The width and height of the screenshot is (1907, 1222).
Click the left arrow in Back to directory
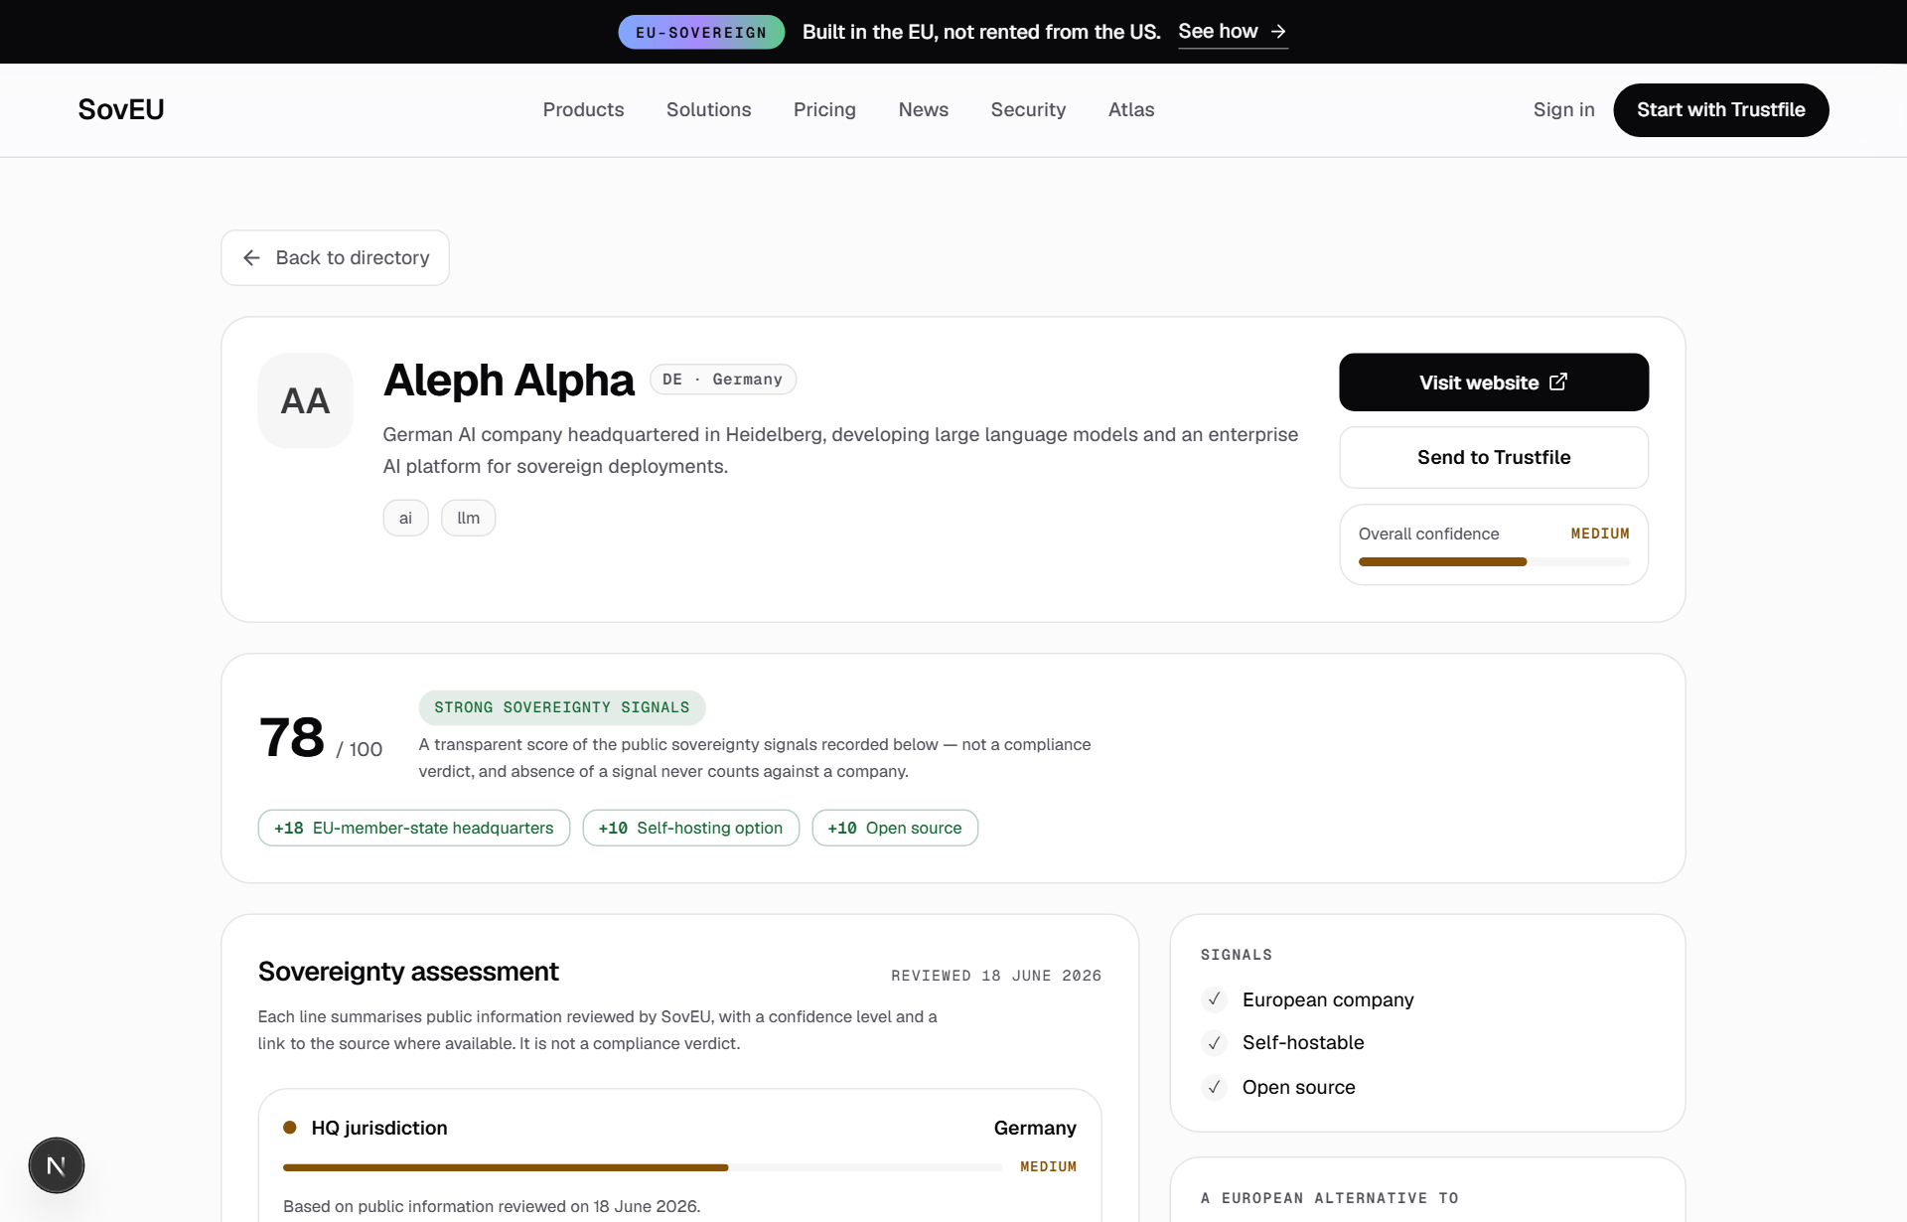[251, 257]
